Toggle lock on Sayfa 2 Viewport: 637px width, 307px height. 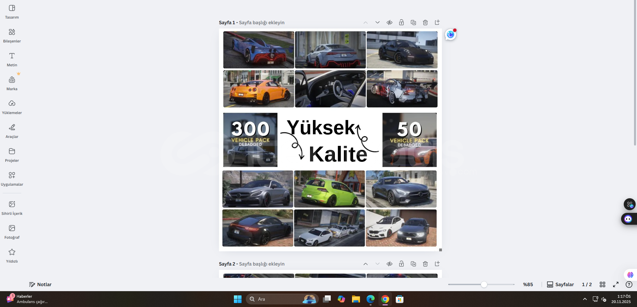point(401,264)
